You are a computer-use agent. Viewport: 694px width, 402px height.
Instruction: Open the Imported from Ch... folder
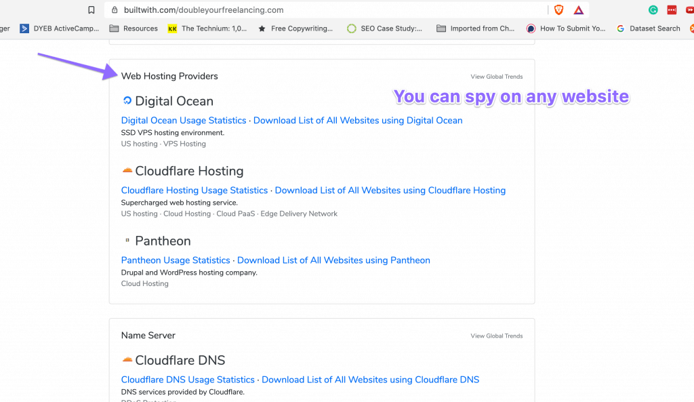click(x=475, y=28)
